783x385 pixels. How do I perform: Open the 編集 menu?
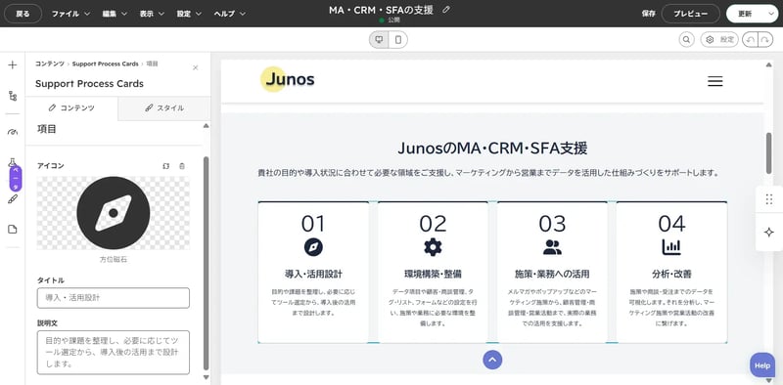click(x=115, y=14)
